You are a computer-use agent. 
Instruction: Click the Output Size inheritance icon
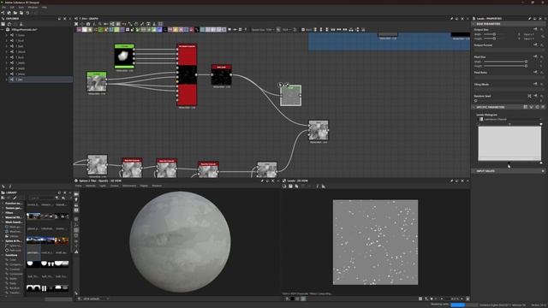[535, 29]
